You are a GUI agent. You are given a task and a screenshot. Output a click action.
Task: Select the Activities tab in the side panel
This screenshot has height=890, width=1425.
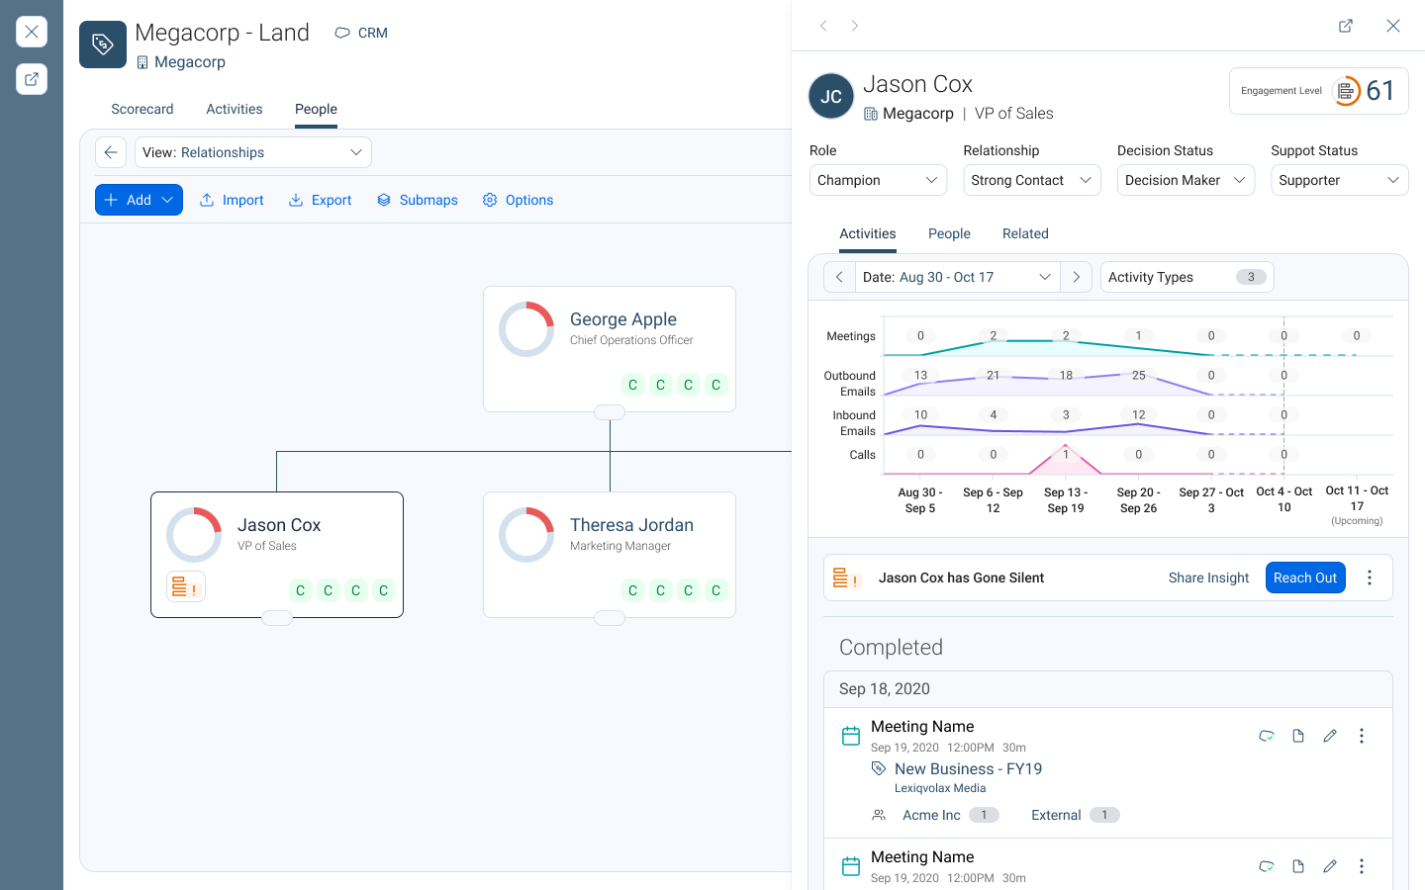point(868,233)
